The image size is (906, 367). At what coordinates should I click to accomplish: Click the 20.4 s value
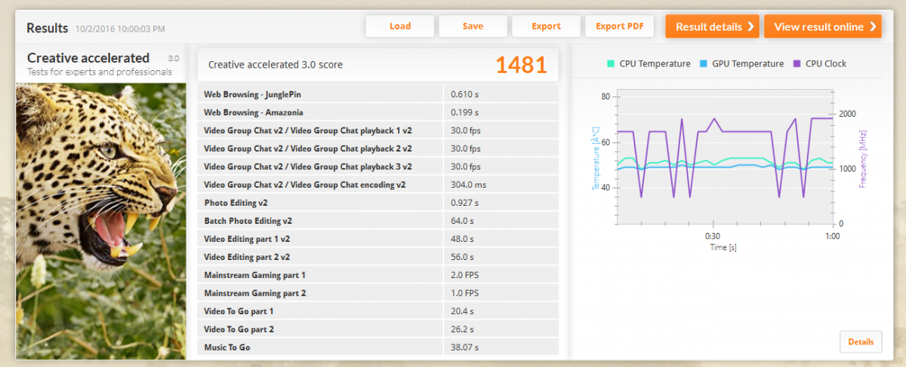click(461, 311)
